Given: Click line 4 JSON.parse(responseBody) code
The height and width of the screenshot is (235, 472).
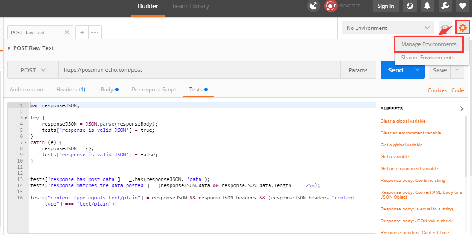Looking at the screenshot, I should coord(100,124).
